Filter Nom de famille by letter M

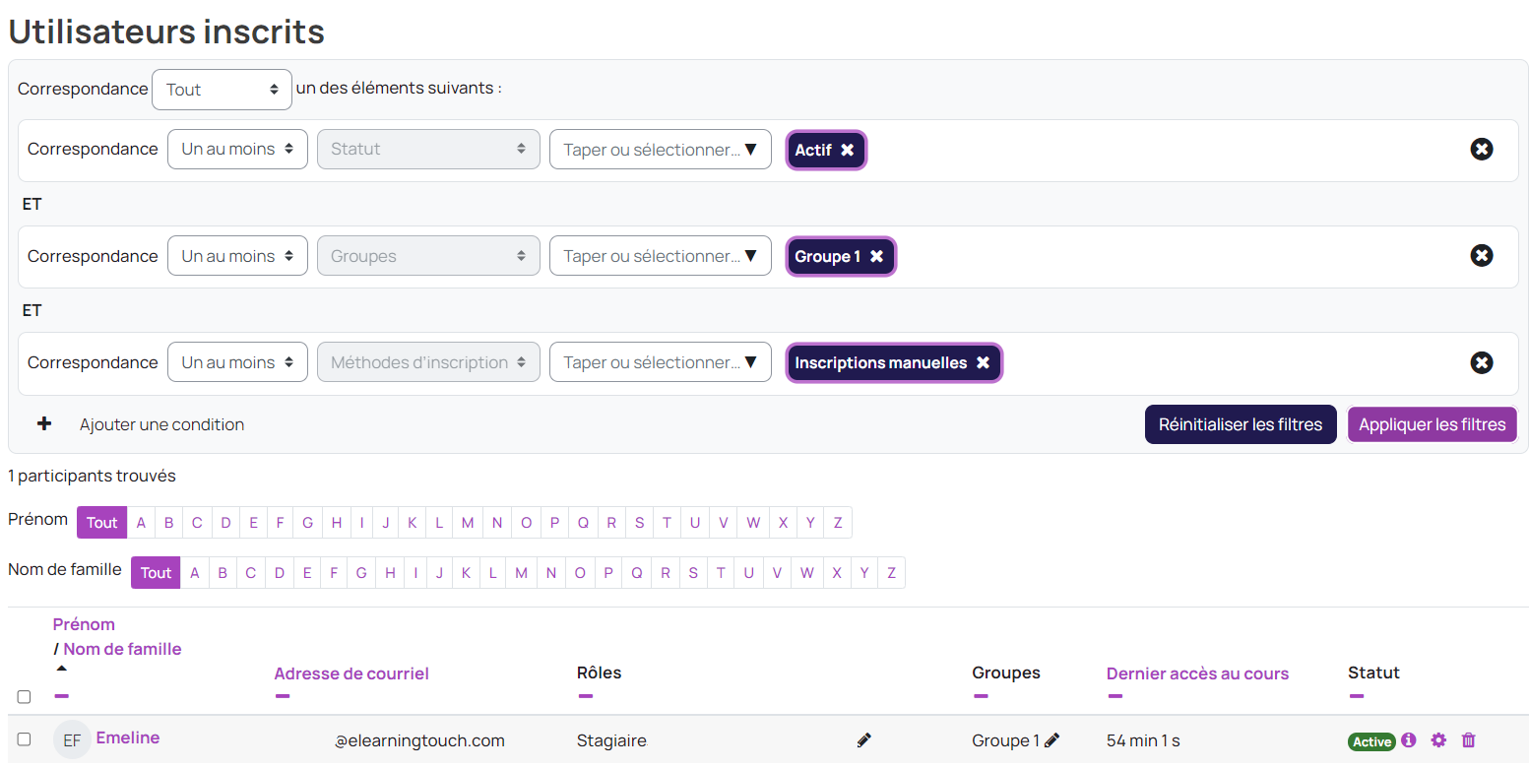(521, 573)
